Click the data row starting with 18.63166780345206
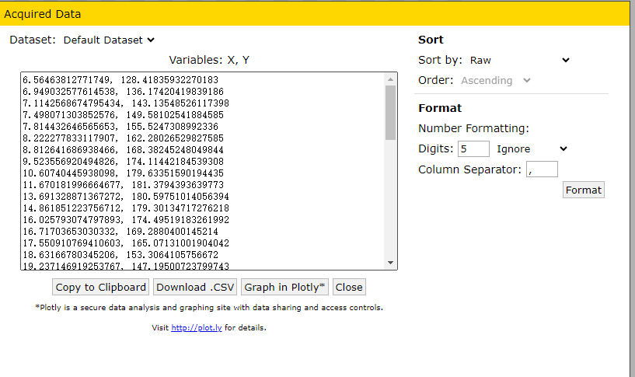Image resolution: width=635 pixels, height=377 pixels. click(x=120, y=255)
